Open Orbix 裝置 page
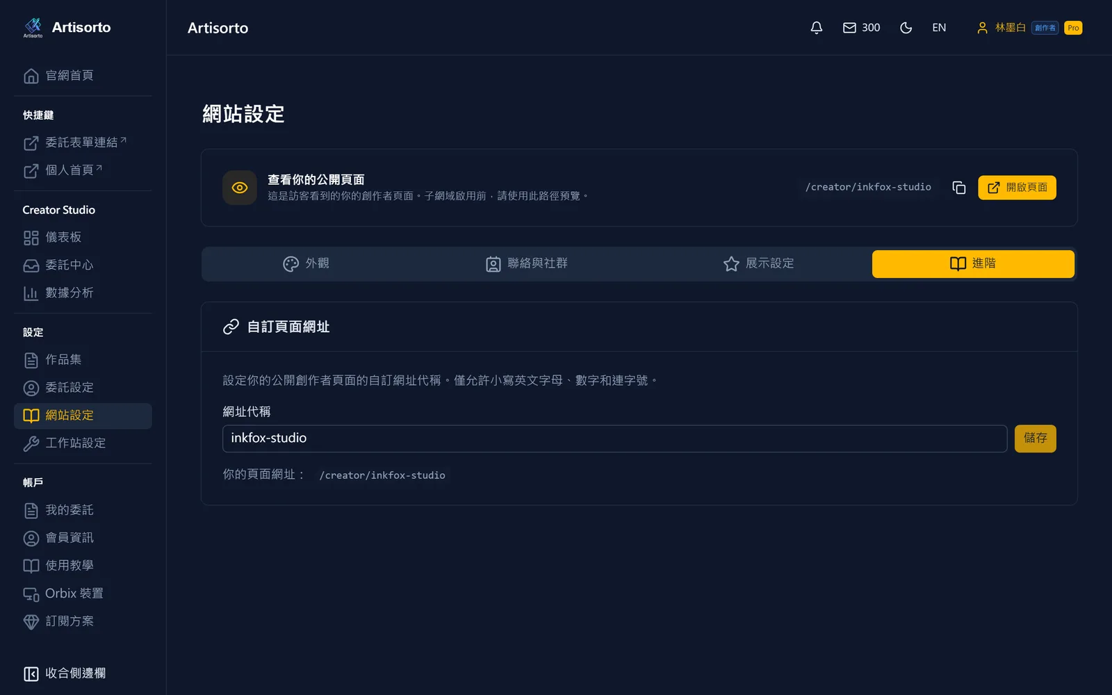Screen dimensions: 1112x695 [83, 594]
